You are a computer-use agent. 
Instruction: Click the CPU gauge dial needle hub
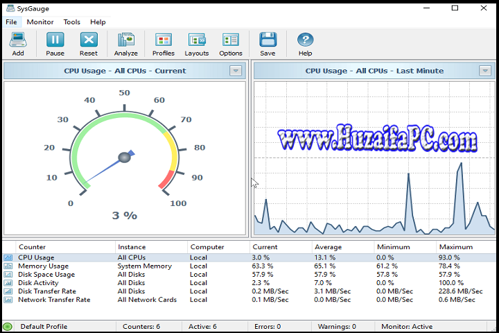tap(124, 157)
